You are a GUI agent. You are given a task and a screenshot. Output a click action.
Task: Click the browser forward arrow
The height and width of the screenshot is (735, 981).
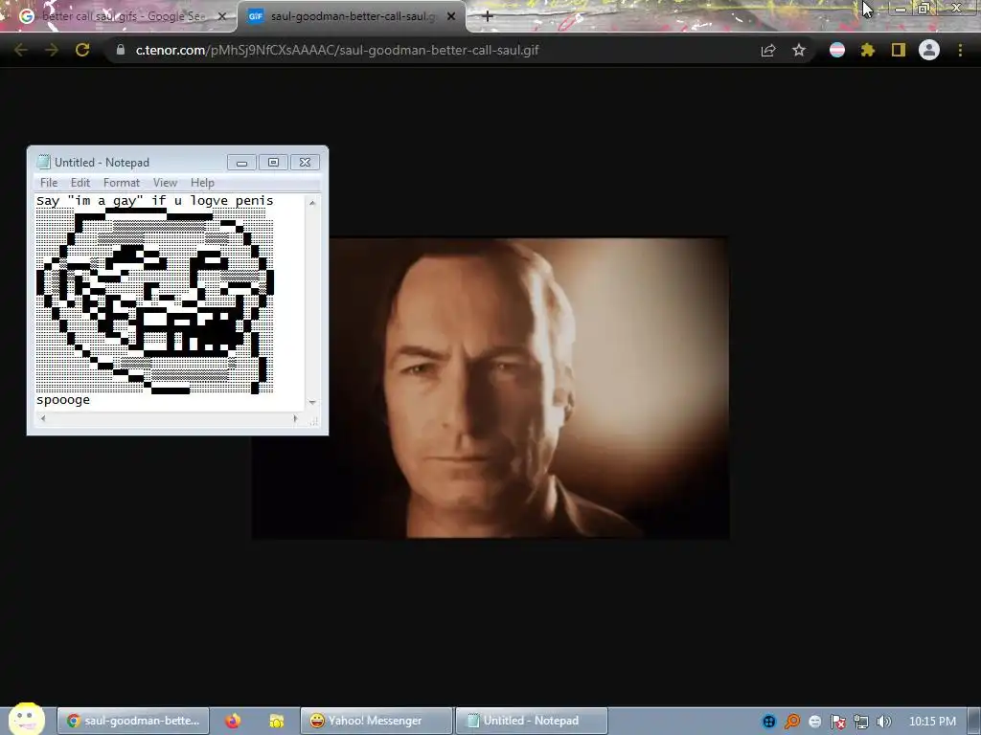click(52, 50)
